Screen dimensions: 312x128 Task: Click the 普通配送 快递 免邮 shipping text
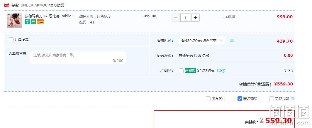[x=194, y=56]
